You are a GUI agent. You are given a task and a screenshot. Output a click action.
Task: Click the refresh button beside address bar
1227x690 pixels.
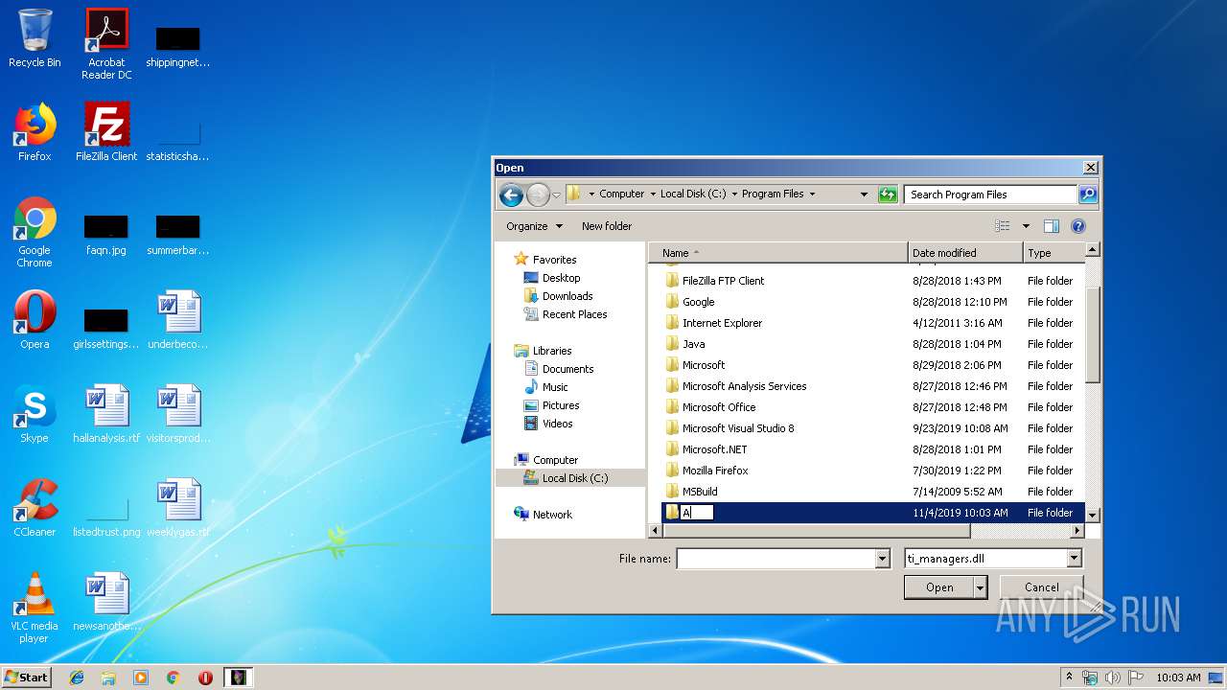pyautogui.click(x=888, y=194)
